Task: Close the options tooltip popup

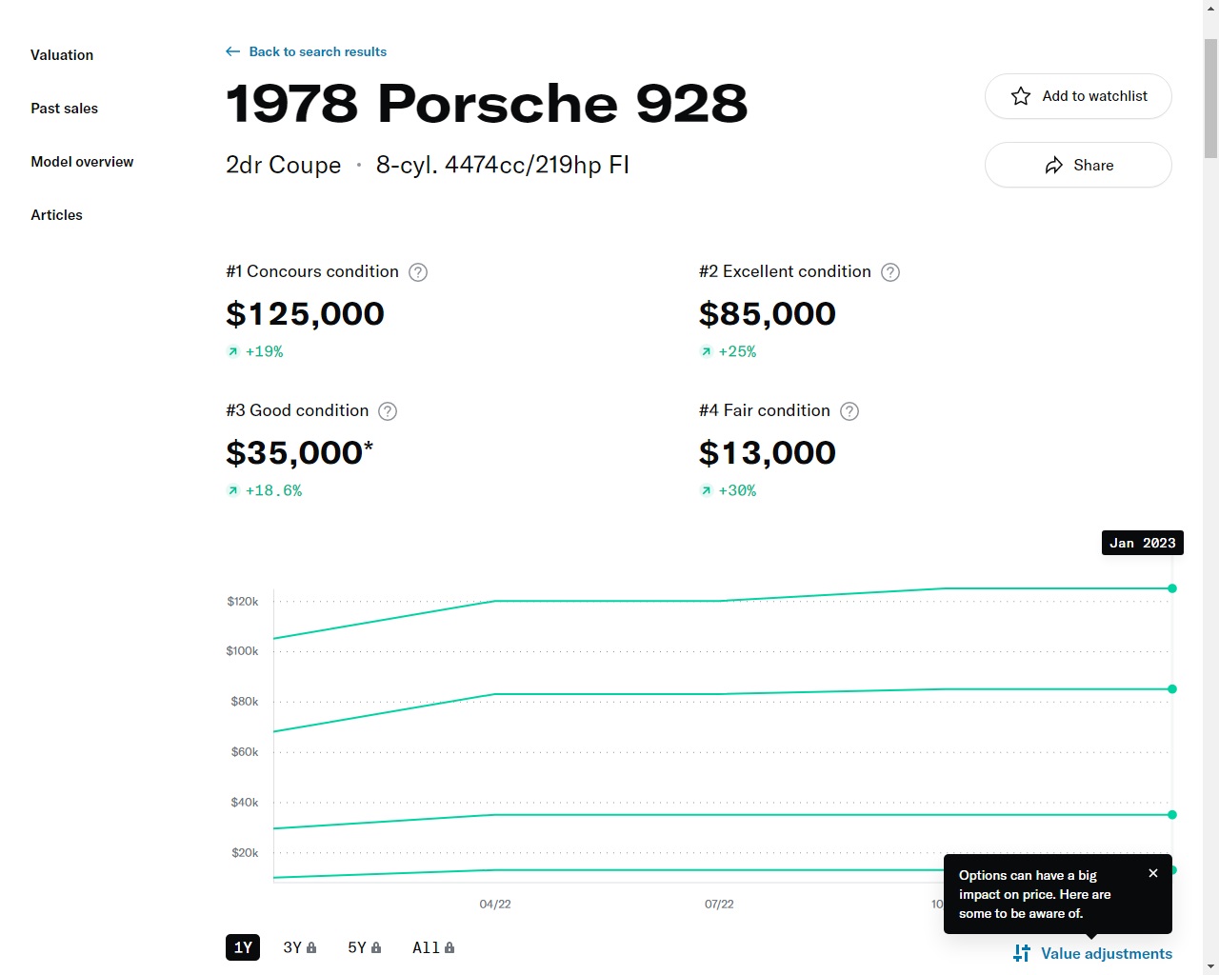Action: (x=1153, y=873)
